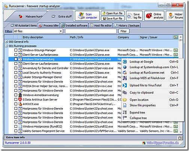Choose Upload file to VirusTotal
The height and width of the screenshot is (151, 189).
pos(153,85)
